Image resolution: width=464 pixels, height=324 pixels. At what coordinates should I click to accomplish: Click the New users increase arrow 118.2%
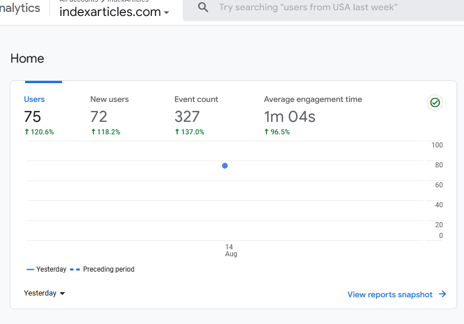[93, 132]
